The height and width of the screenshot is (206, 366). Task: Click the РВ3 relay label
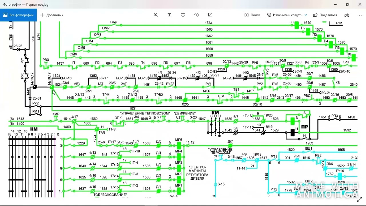pos(46,60)
